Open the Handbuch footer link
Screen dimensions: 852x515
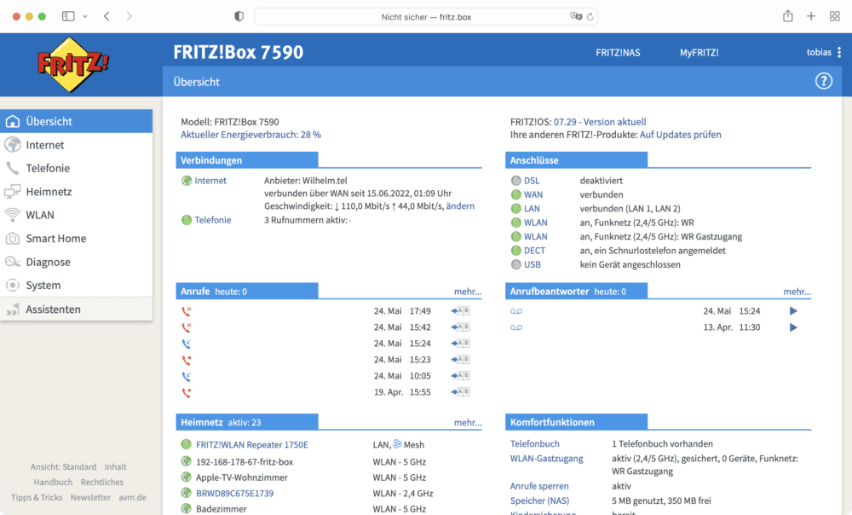point(53,483)
